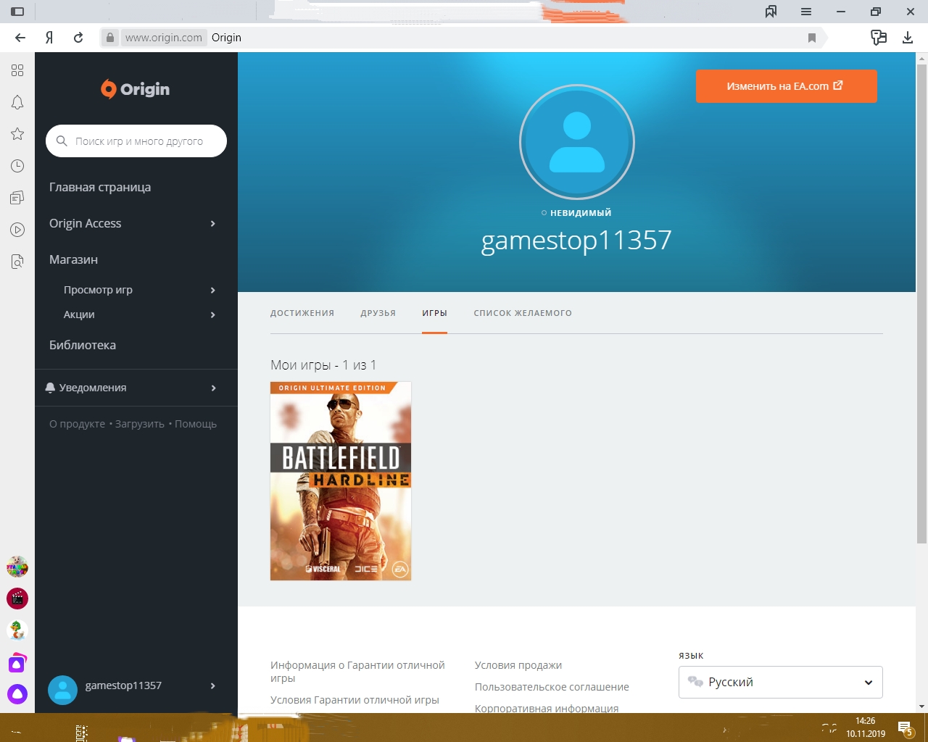The image size is (928, 742).
Task: Open the О продукте link
Action: tap(77, 424)
